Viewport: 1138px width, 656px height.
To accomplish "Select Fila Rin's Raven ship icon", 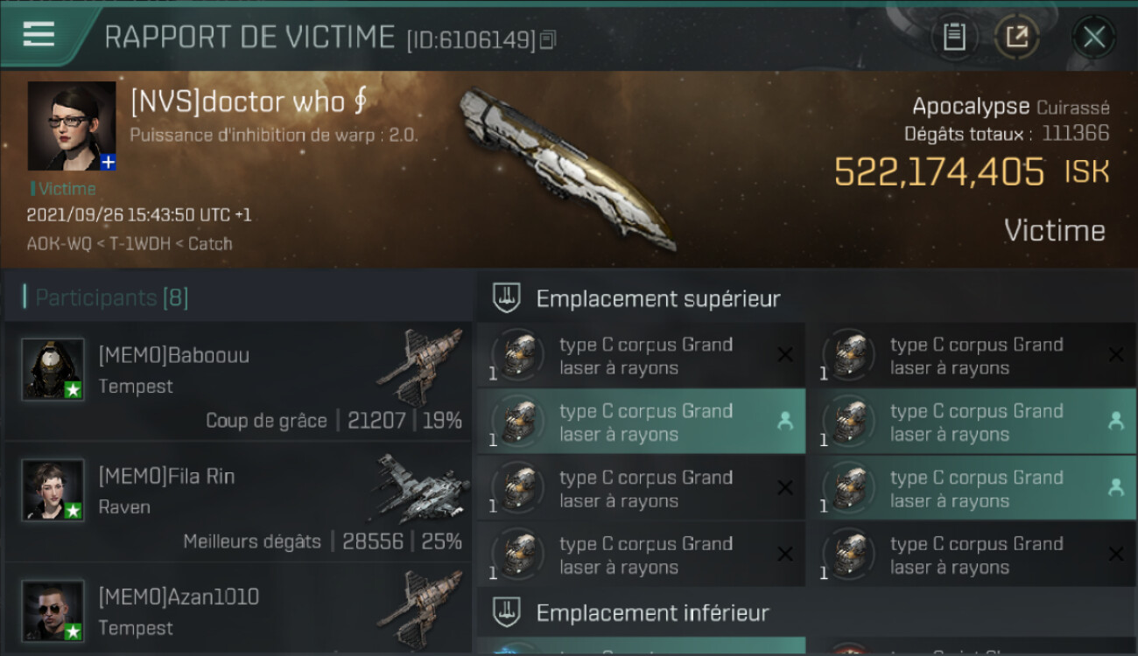I will pyautogui.click(x=420, y=488).
